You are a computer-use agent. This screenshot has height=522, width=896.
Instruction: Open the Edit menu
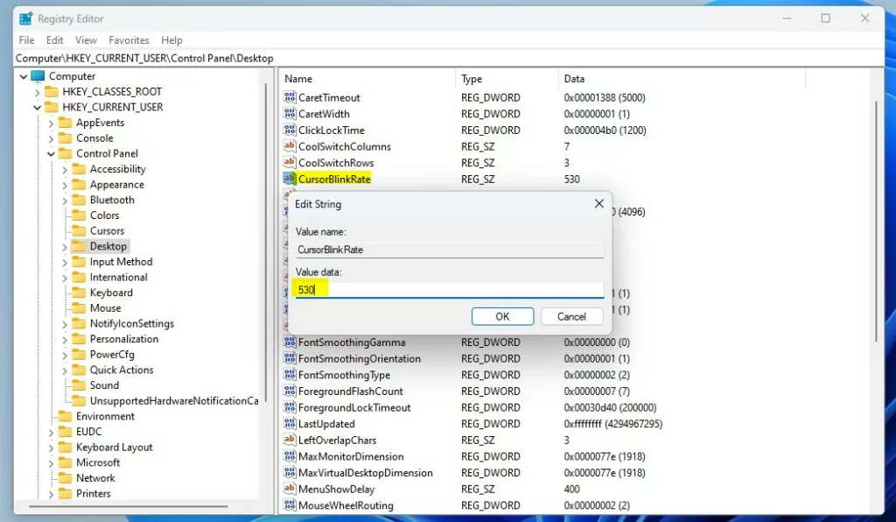point(55,40)
